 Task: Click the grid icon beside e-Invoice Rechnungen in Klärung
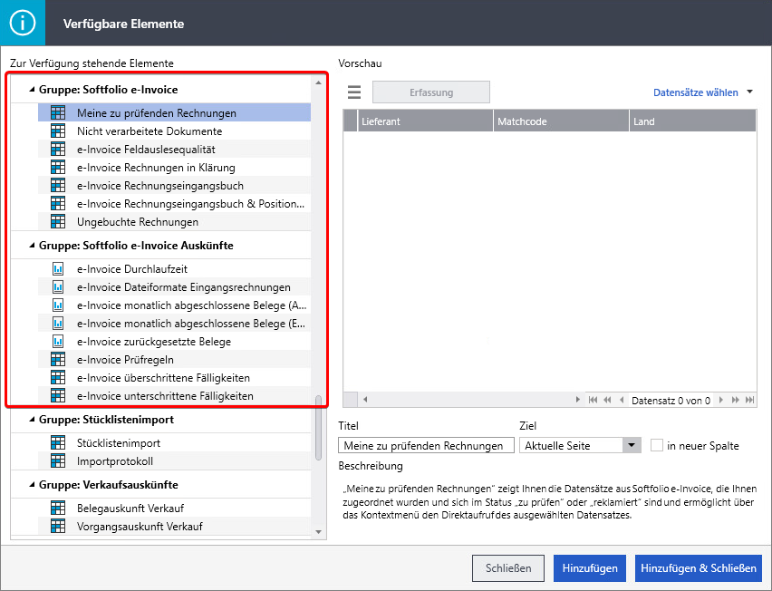point(58,168)
